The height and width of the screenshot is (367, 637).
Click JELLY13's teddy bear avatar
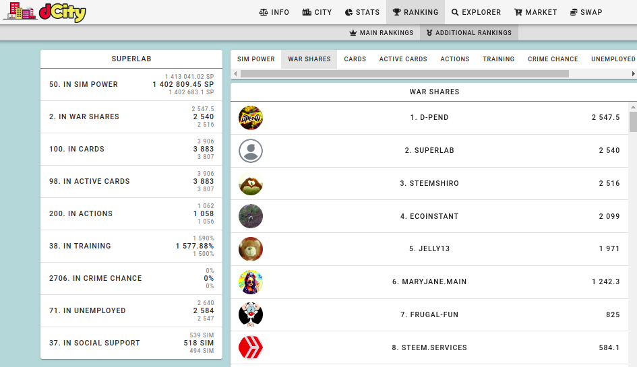click(251, 249)
